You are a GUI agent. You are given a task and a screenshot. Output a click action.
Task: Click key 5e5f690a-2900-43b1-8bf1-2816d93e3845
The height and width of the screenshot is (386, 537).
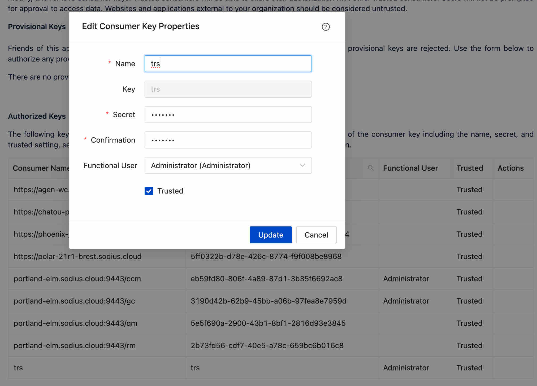(268, 323)
